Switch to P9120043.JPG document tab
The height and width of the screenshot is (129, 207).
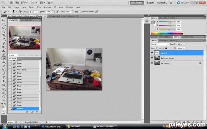[x=62, y=16]
